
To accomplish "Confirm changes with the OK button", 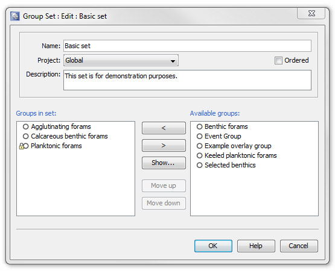I will (x=213, y=246).
